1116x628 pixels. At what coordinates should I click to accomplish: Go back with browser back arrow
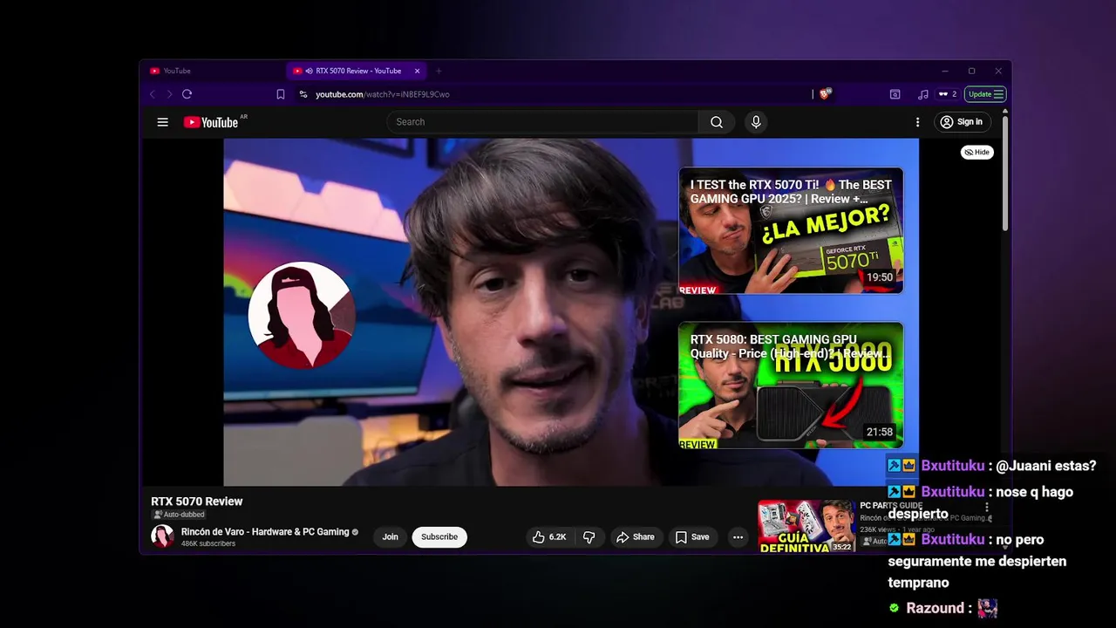click(x=152, y=94)
